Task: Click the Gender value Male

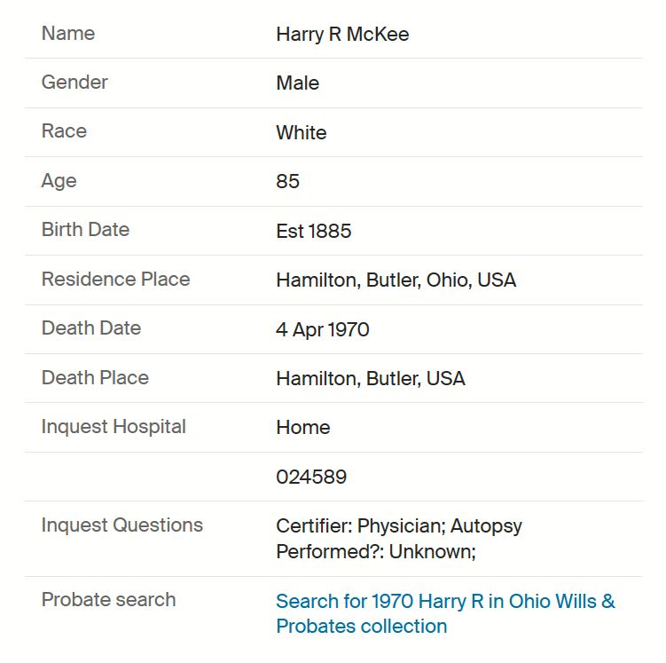Action: [297, 83]
